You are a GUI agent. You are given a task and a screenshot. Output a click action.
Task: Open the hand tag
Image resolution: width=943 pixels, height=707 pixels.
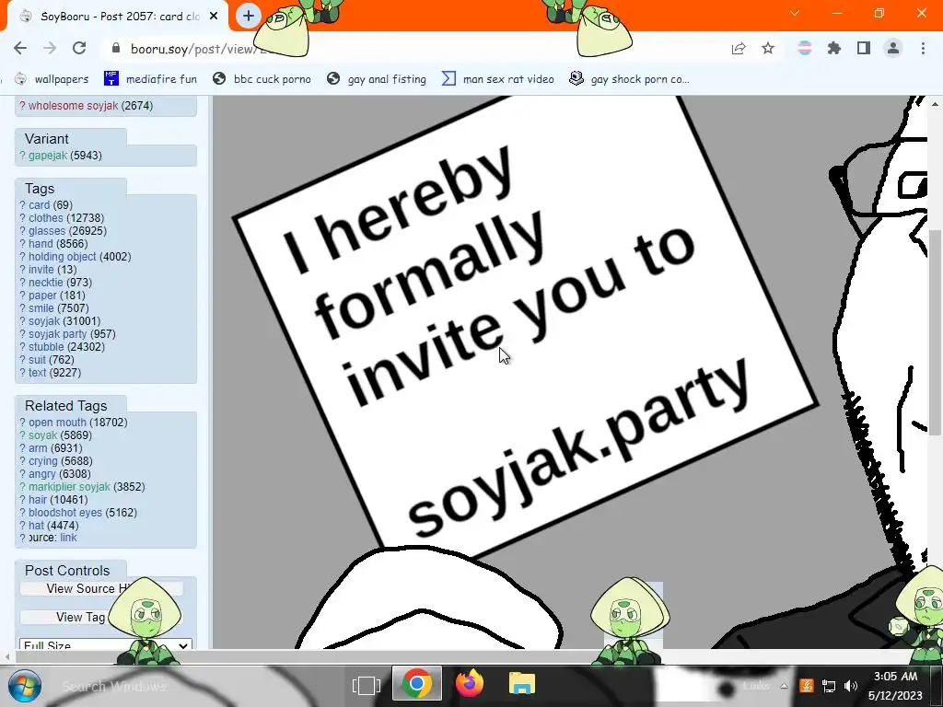pos(41,244)
